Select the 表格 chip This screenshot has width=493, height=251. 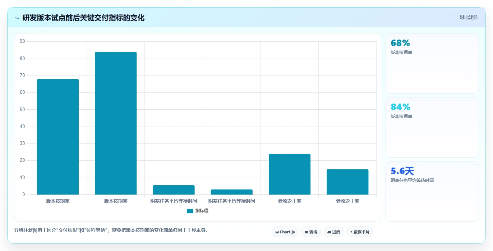(x=311, y=232)
